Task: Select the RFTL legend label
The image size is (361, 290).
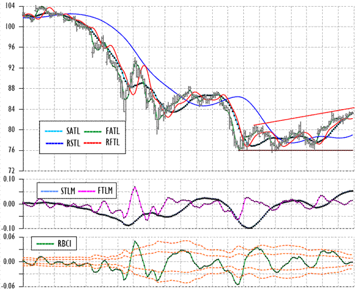Action: tap(113, 143)
